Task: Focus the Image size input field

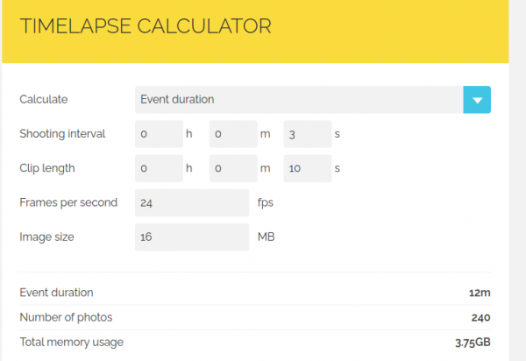Action: point(192,237)
